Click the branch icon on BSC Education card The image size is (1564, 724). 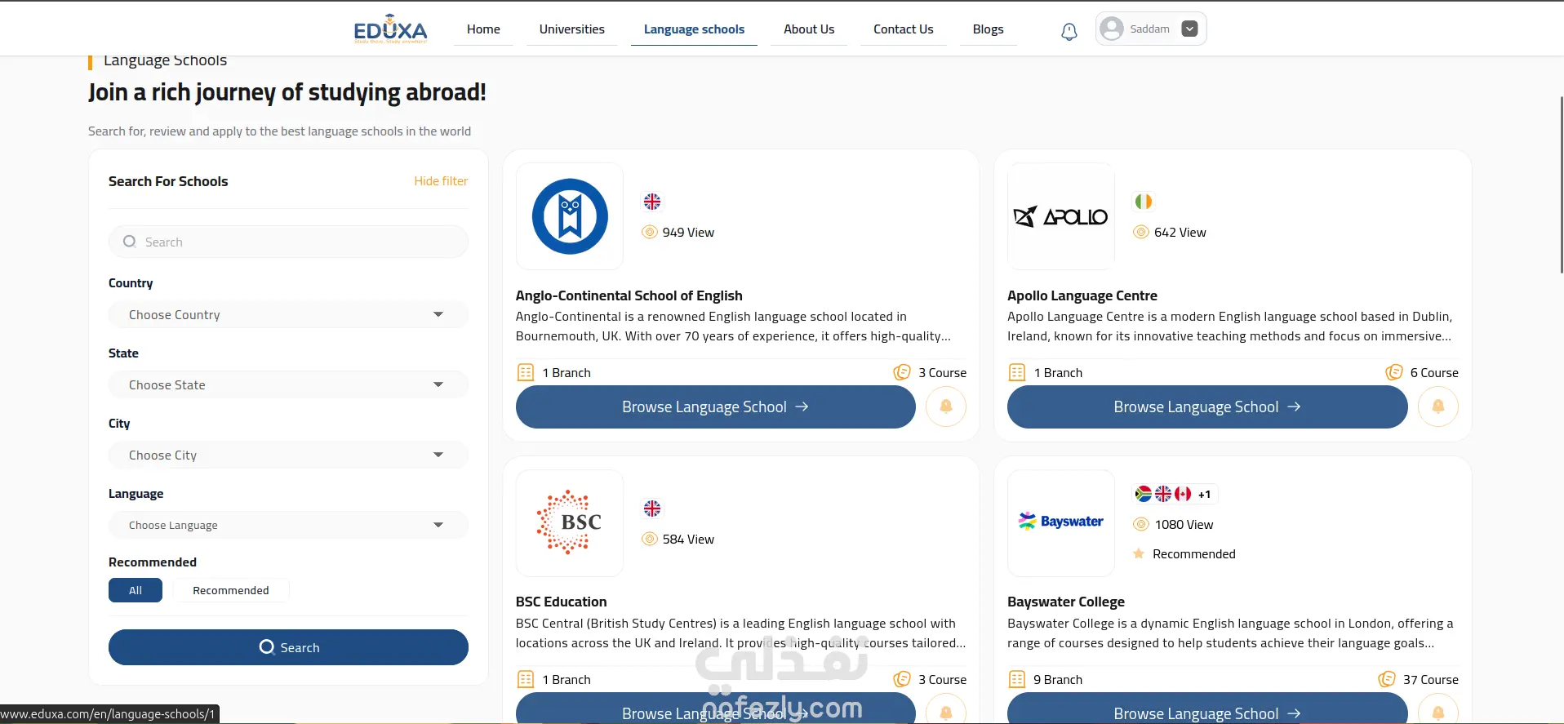click(526, 679)
